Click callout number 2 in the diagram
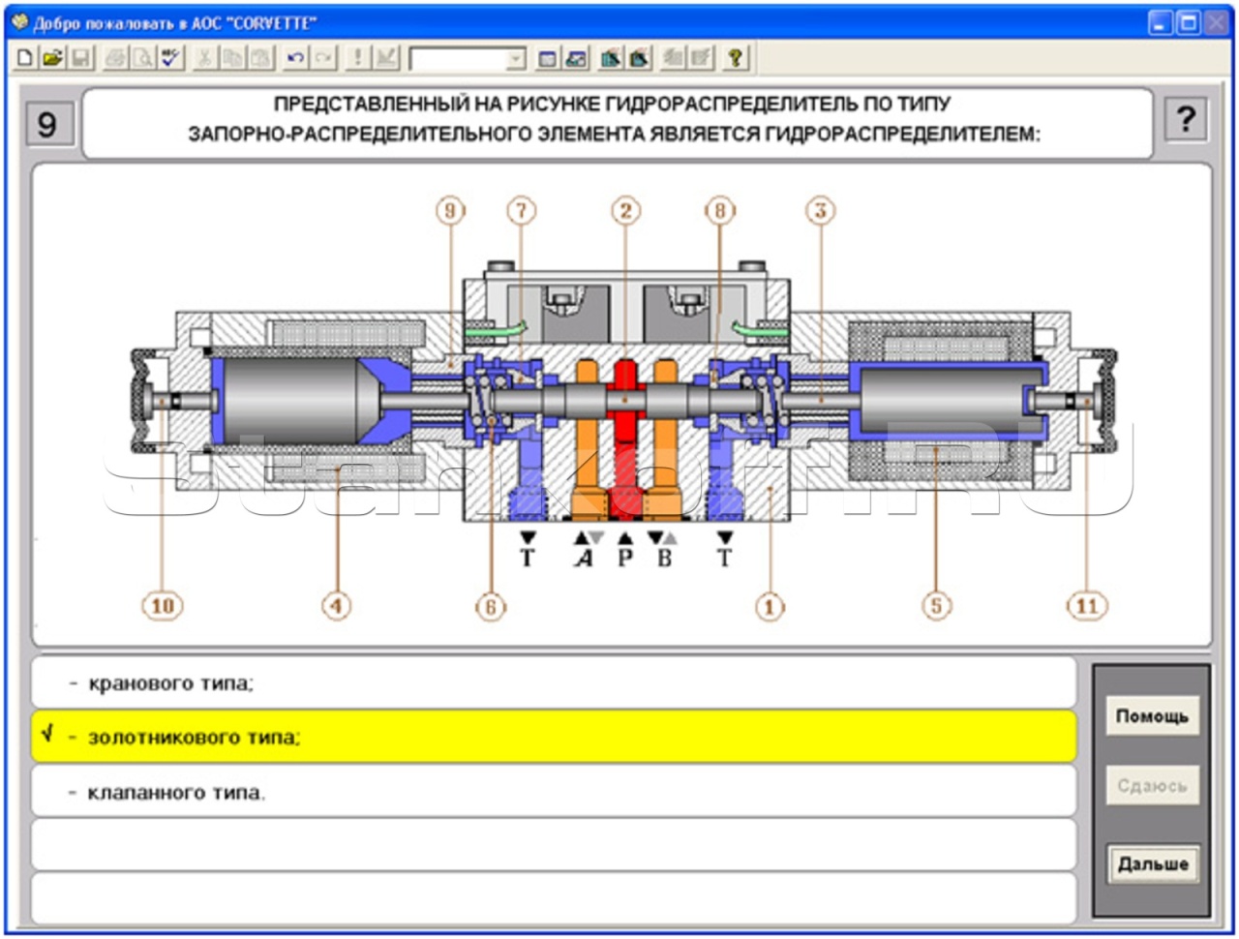 coord(625,211)
